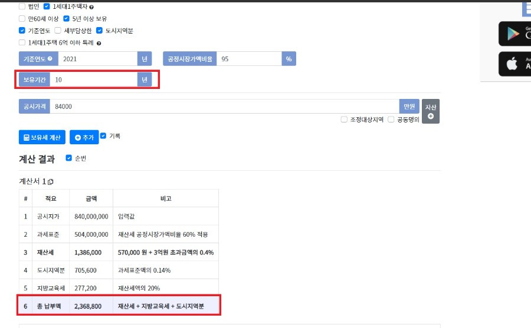Image resolution: width=531 pixels, height=328 pixels.
Task: Open Apple App Store badge
Action: coord(514,64)
